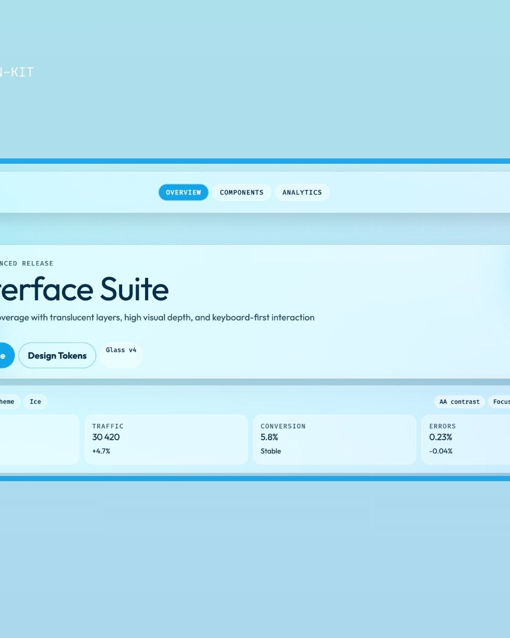Select the Overview tab
Screen dimensions: 510x638
[183, 192]
